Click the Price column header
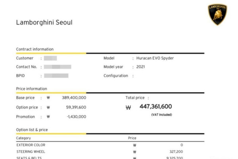 tap(132, 138)
